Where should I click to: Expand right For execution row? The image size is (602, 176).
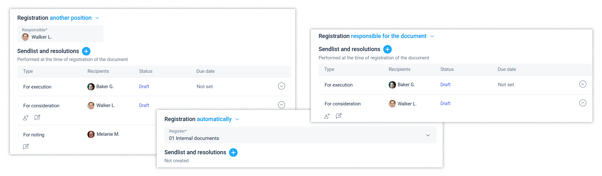point(583,84)
